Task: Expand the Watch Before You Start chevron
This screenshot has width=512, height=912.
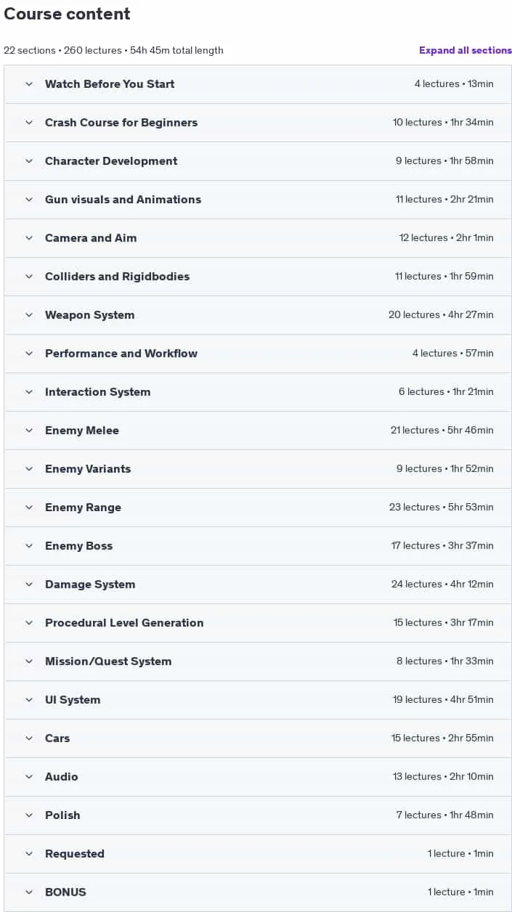Action: point(29,84)
